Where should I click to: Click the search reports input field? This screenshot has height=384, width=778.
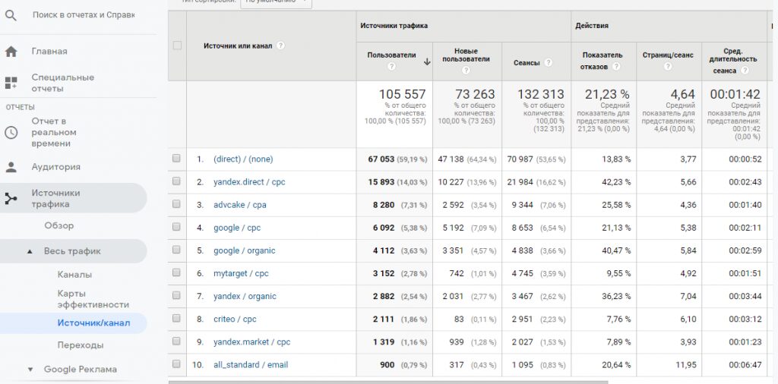coord(84,15)
